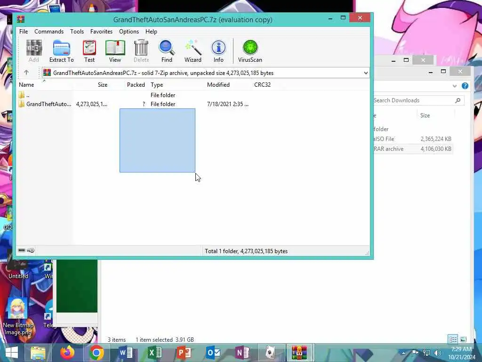Select the ISO File row in Explorer
The height and width of the screenshot is (362, 482).
click(412, 139)
